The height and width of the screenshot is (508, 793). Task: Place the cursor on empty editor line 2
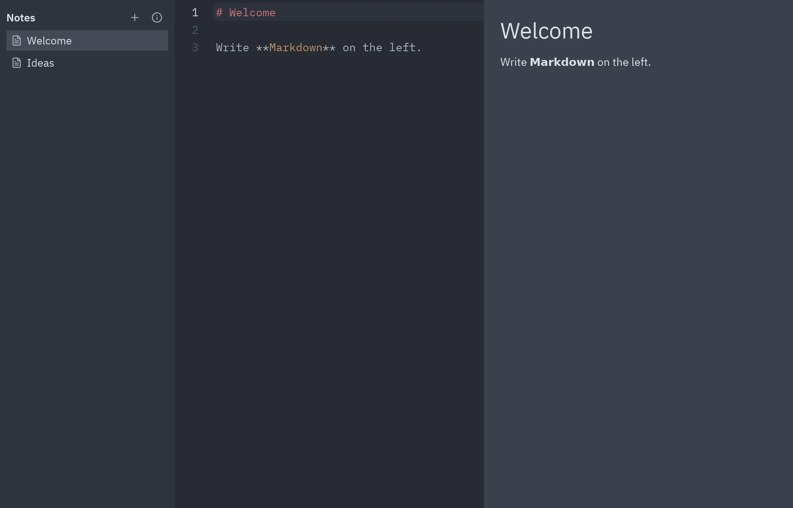[348, 30]
